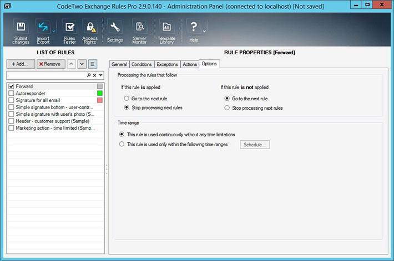Choose rule used only within time ranges
394x261 pixels.
[x=122, y=144]
